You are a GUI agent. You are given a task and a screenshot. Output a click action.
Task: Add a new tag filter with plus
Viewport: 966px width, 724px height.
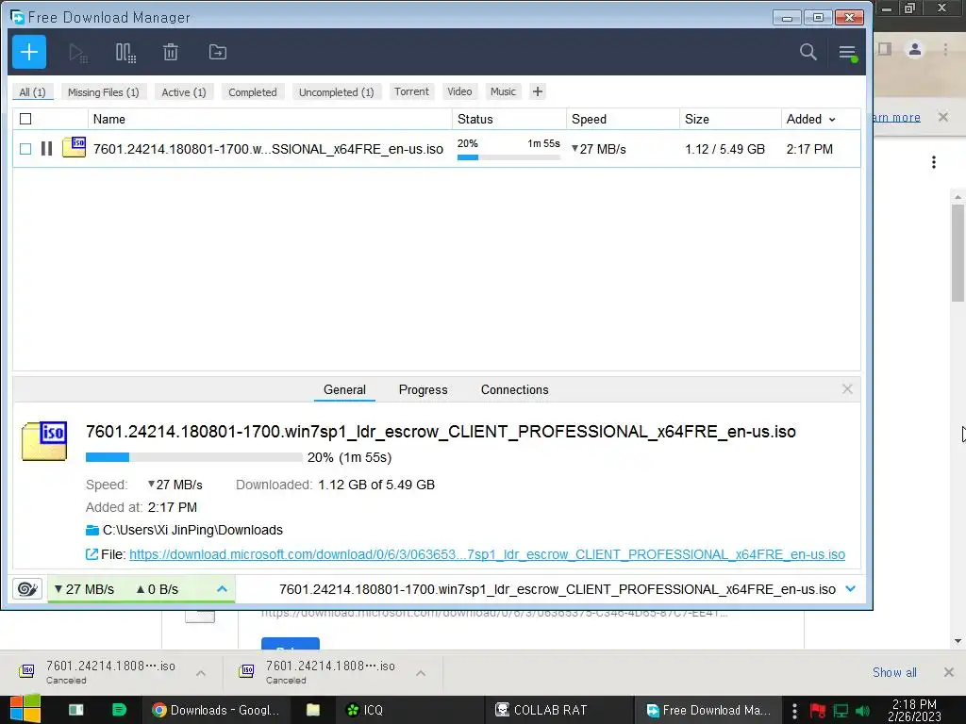(537, 91)
